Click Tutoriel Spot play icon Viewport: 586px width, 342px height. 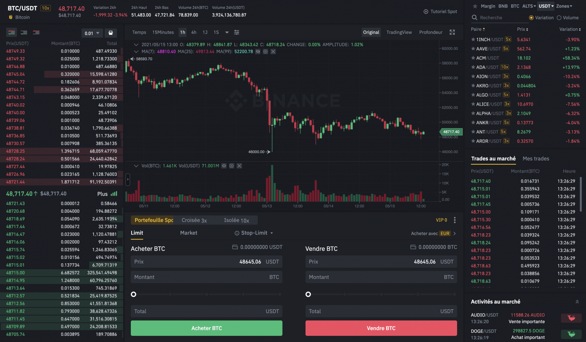[x=426, y=11]
